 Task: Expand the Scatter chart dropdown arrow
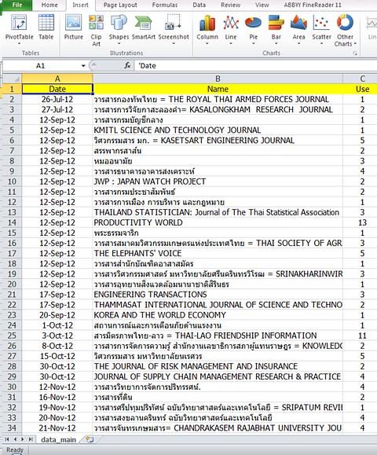coord(321,43)
